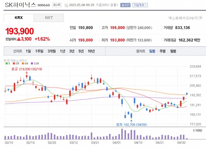Choose the 일봉 daily candle chart
The height and width of the screenshot is (149, 206).
[x=152, y=51]
